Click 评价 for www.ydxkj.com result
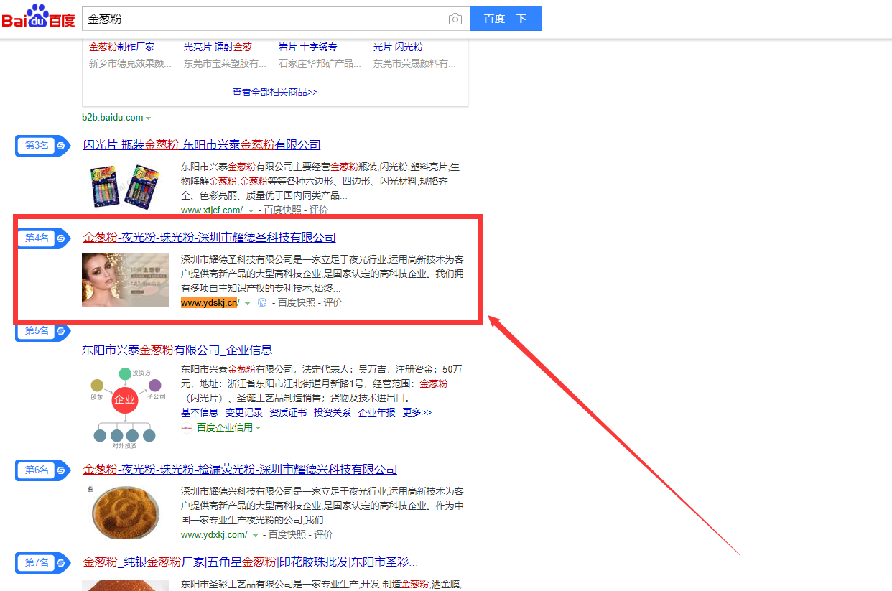The height and width of the screenshot is (591, 892). [323, 535]
